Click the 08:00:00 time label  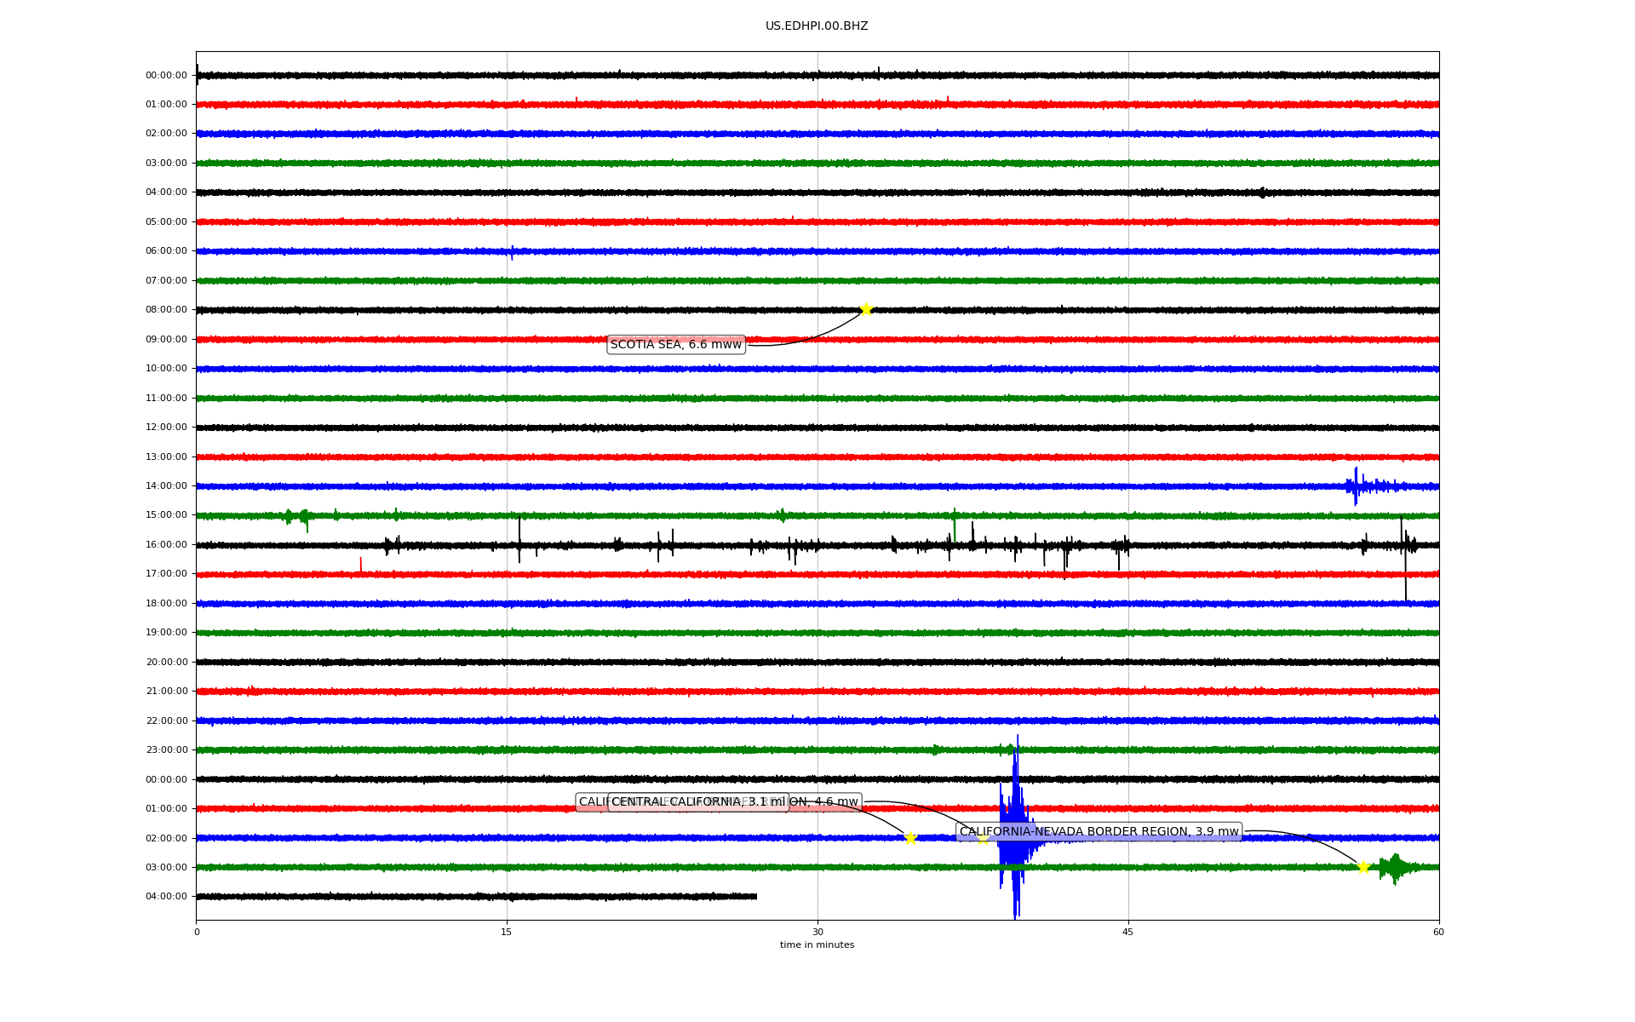[166, 310]
